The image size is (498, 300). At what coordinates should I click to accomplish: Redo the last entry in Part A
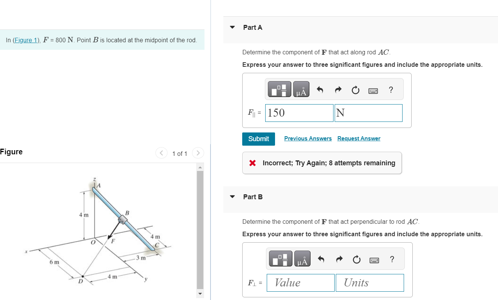[338, 89]
